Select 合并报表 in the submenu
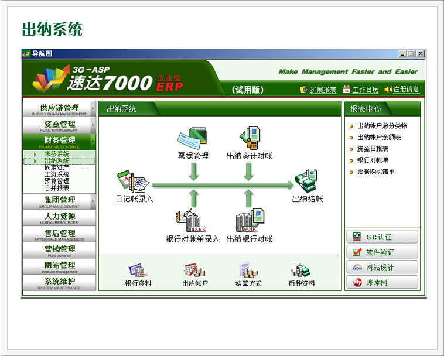The image size is (444, 356). tap(57, 188)
